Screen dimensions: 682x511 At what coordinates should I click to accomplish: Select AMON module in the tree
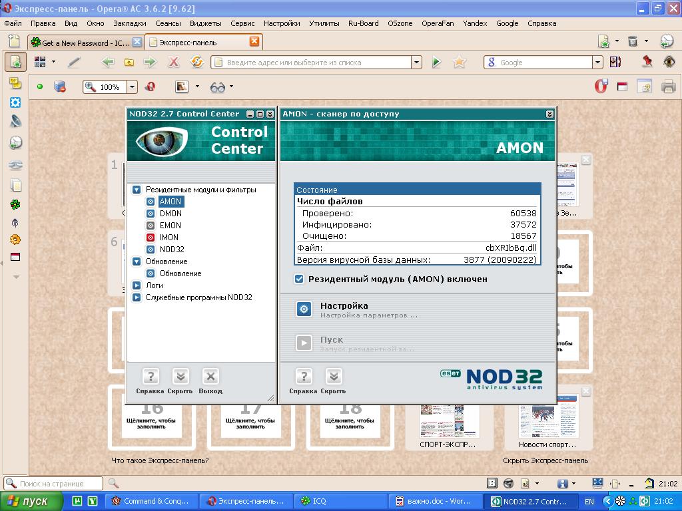point(170,202)
